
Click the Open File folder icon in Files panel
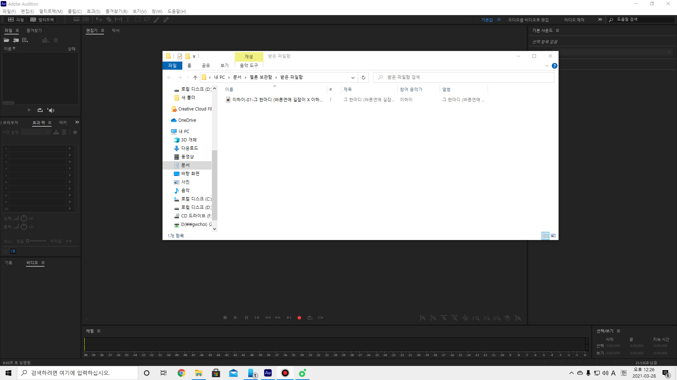click(x=6, y=40)
